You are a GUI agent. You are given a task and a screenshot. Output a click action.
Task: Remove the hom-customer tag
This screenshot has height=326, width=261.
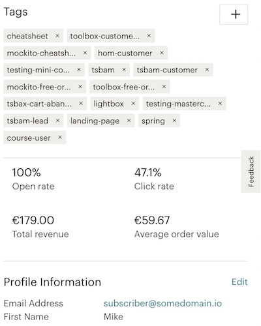point(162,53)
